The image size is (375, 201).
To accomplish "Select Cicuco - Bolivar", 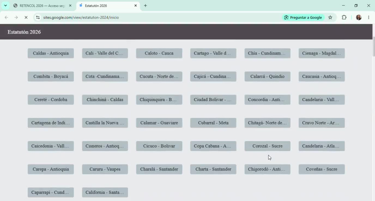I will tap(159, 146).
